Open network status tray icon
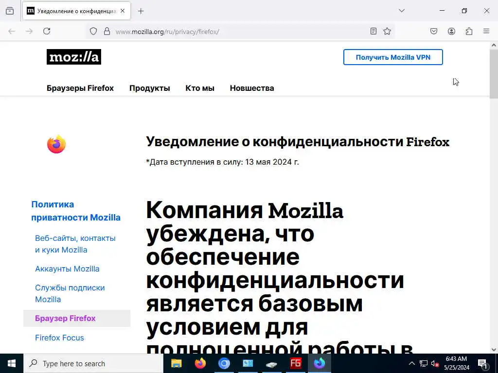The image size is (498, 373). click(x=424, y=363)
